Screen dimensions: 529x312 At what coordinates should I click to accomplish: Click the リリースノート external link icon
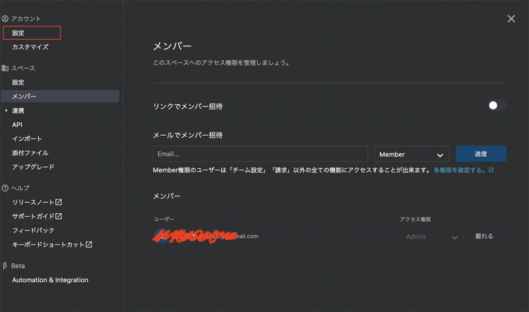(59, 202)
